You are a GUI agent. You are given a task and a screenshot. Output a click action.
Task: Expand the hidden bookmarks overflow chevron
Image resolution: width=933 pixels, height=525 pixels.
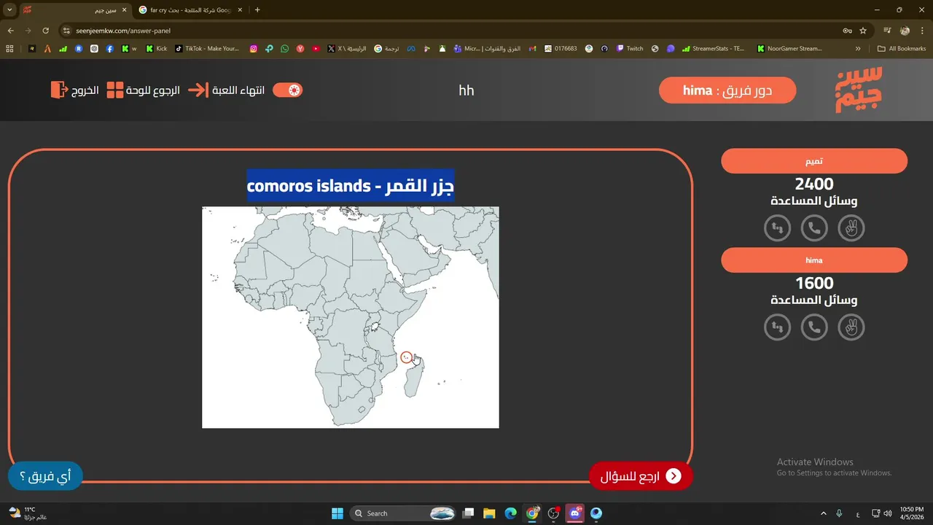pyautogui.click(x=858, y=49)
